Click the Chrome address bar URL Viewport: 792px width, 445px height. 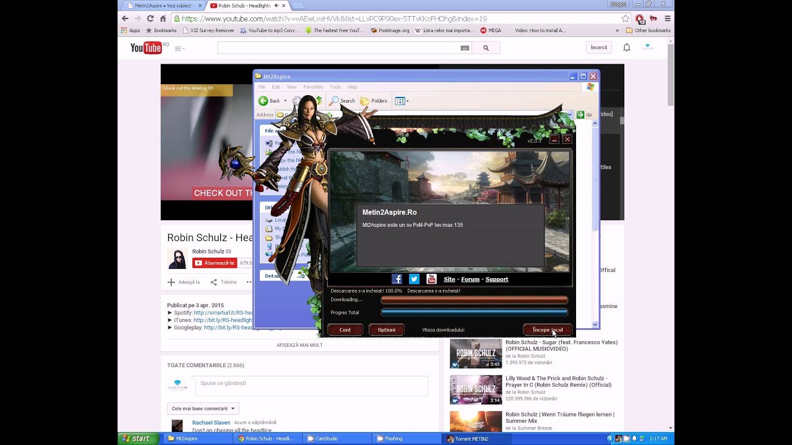coord(334,19)
